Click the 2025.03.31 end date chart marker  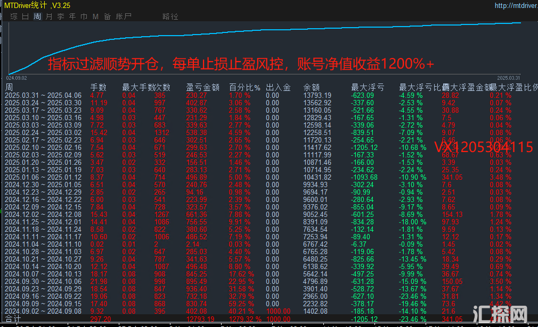point(508,78)
